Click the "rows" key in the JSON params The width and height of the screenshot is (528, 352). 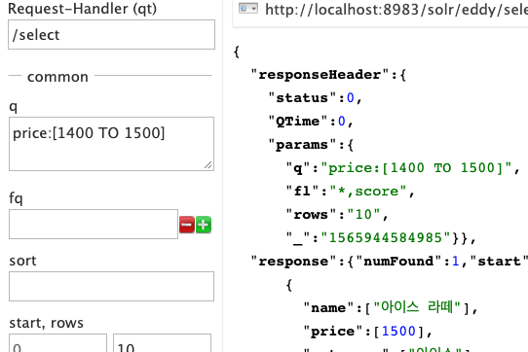[311, 215]
